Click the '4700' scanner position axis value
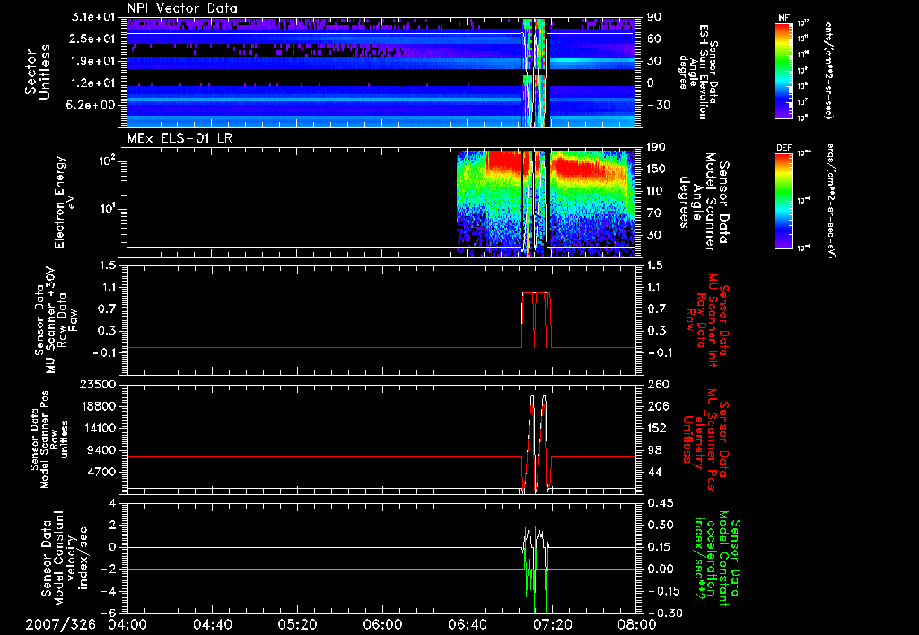The image size is (919, 635). 101,472
